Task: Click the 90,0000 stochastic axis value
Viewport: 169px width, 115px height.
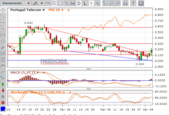Action: click(x=161, y=92)
